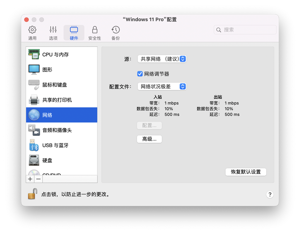Open the 通用 general settings gear icon
The image size is (300, 234).
[x=32, y=30]
